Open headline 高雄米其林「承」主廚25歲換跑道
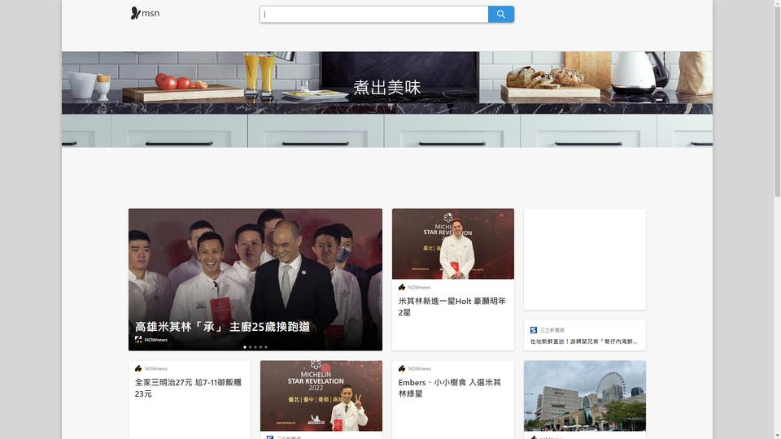Viewport: 781px width, 439px height. coord(223,327)
